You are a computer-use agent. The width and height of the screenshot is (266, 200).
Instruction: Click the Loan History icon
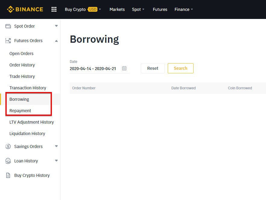[8, 161]
